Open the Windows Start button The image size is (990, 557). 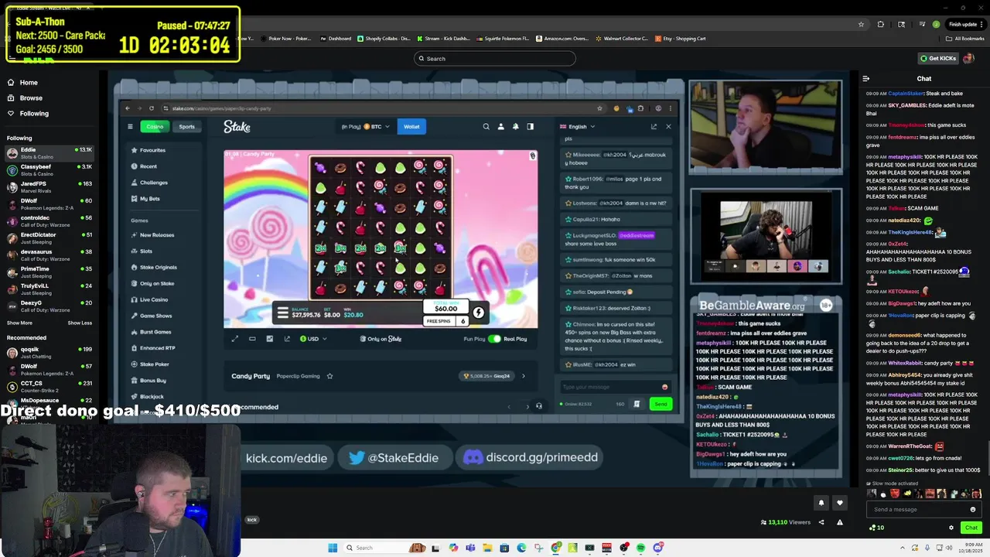click(x=333, y=548)
